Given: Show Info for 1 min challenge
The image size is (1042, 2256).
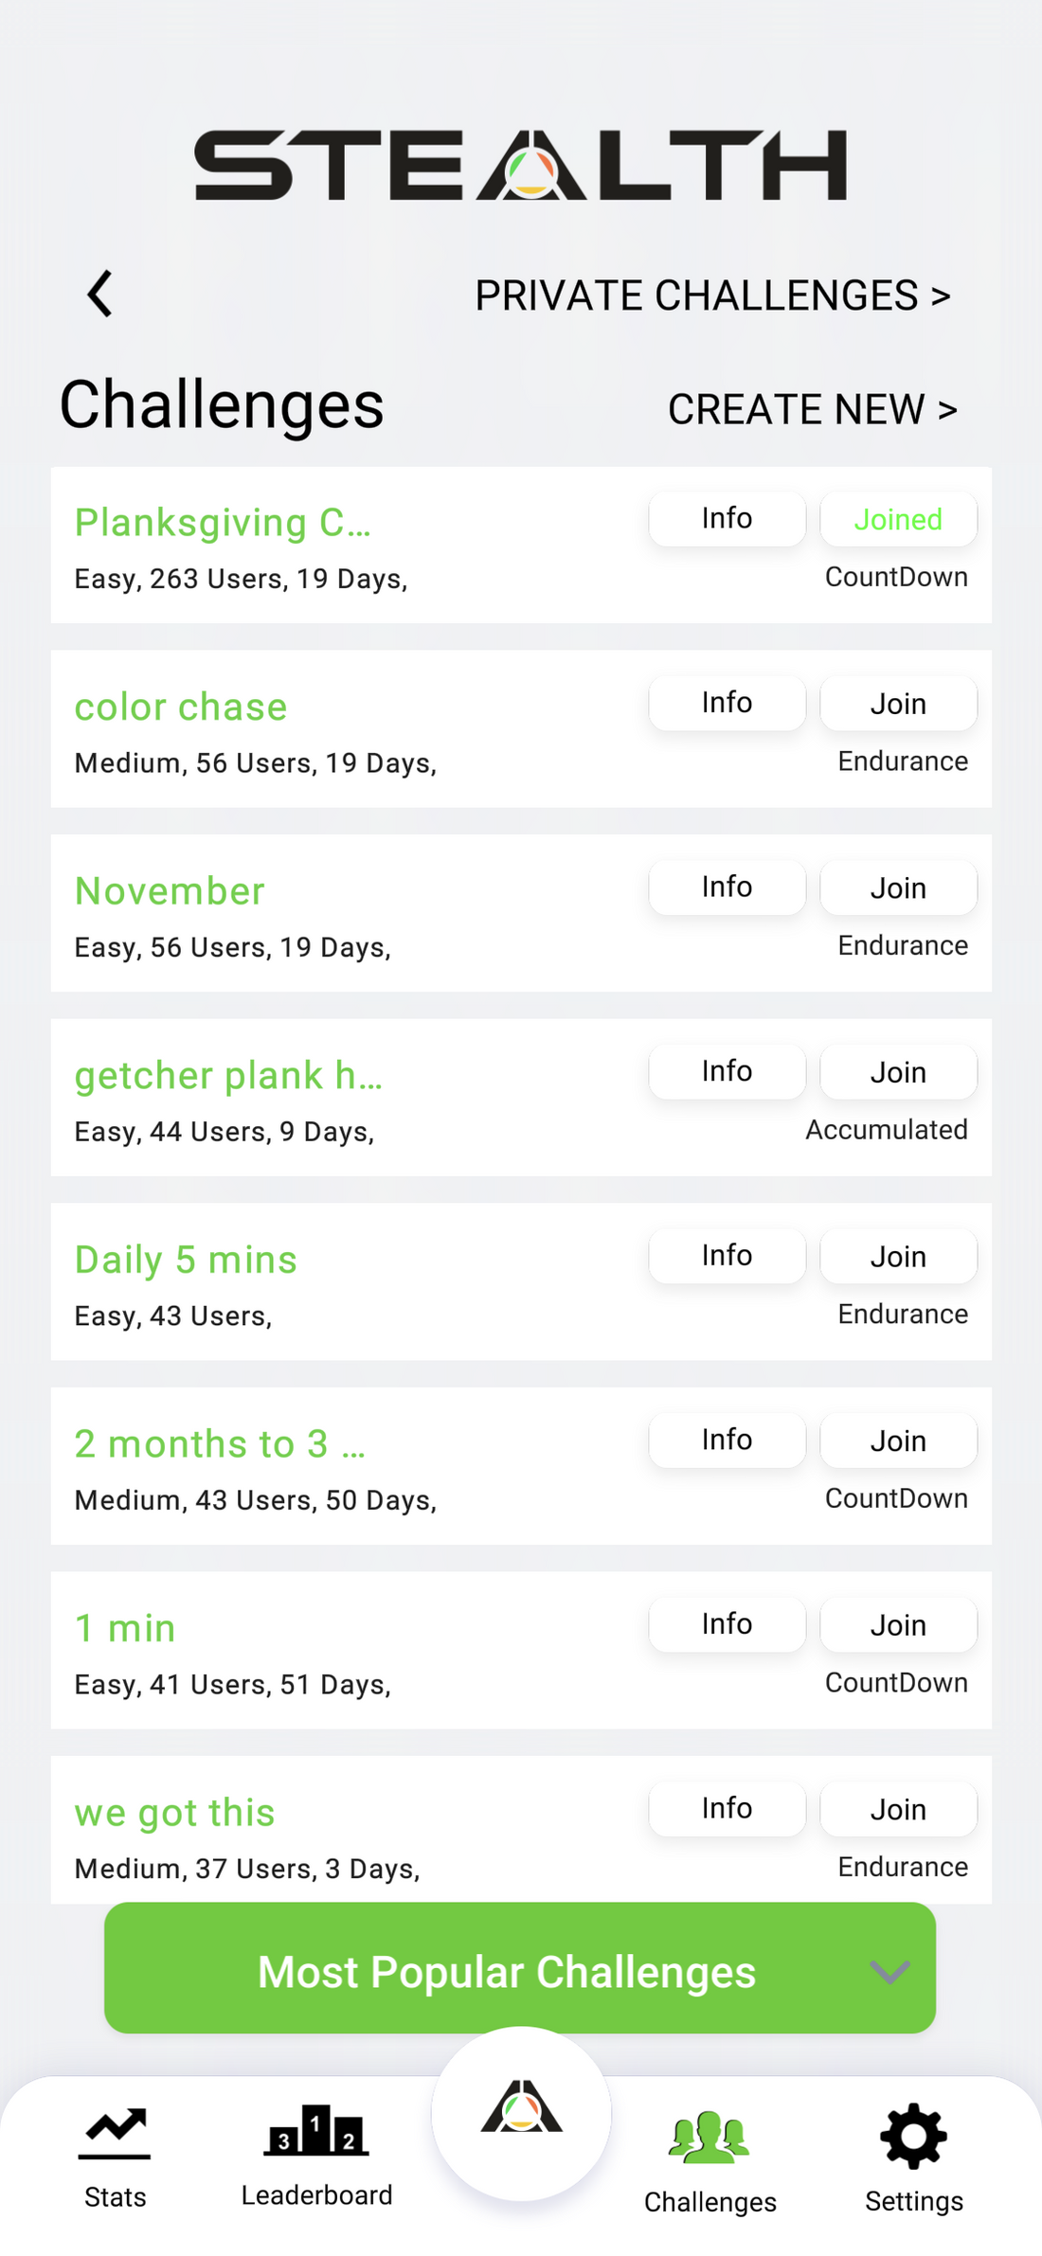Looking at the screenshot, I should [727, 1624].
